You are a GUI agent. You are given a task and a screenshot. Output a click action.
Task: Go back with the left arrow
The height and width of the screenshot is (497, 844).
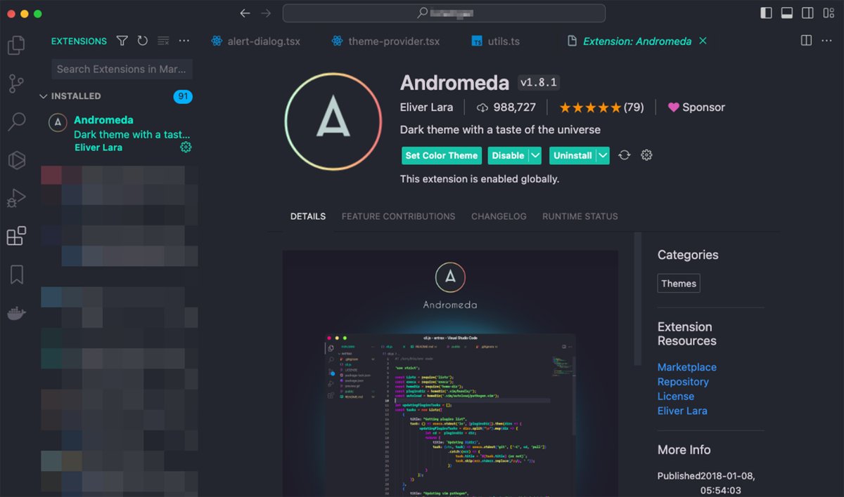point(245,13)
